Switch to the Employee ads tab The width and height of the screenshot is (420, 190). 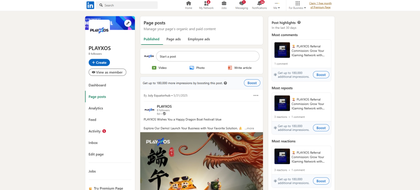pos(199,39)
